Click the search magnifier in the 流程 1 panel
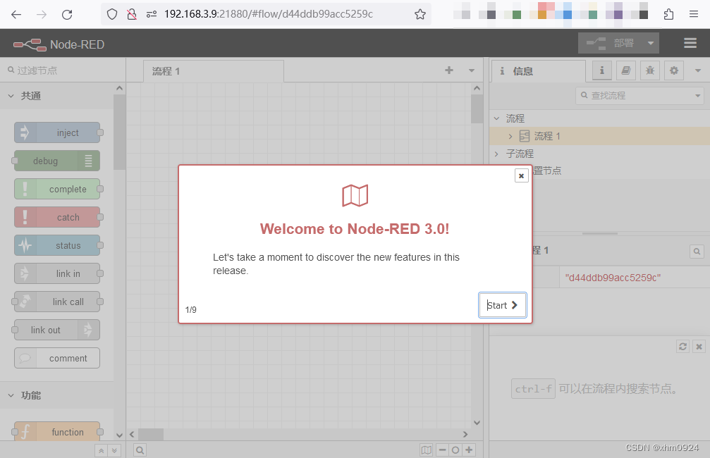This screenshot has height=458, width=710. [x=697, y=251]
